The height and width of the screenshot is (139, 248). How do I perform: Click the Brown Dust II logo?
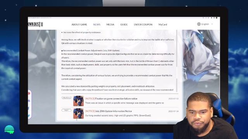coord(35,24)
